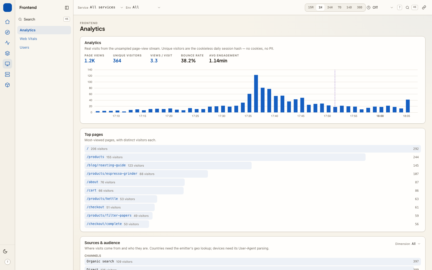Open the user avatar T

coord(8,262)
